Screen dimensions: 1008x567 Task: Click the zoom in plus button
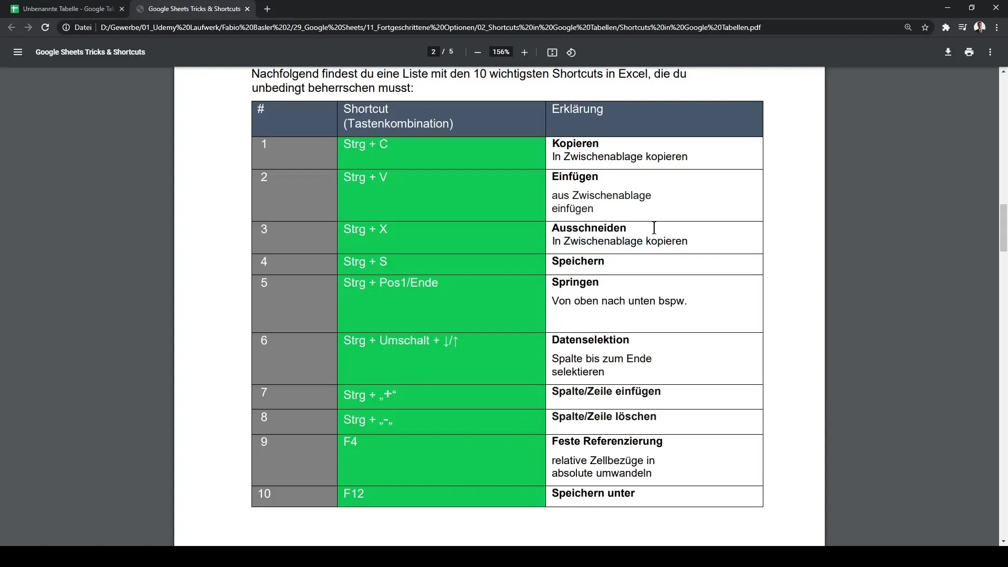pos(524,52)
